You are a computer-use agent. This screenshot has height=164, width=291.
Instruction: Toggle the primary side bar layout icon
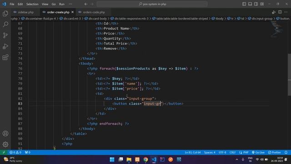tap(244, 4)
